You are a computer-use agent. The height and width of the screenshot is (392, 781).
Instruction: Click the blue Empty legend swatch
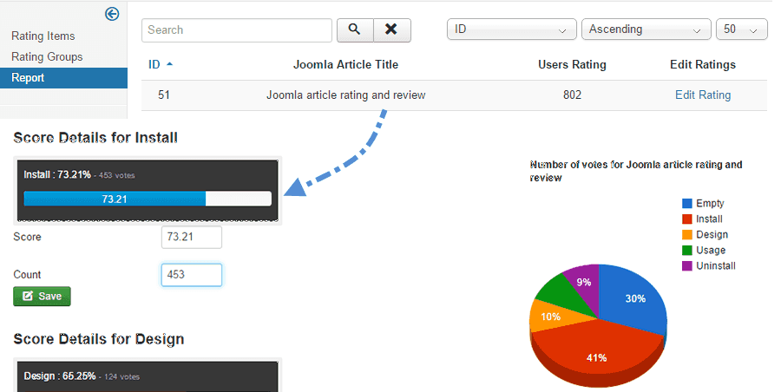coord(686,203)
